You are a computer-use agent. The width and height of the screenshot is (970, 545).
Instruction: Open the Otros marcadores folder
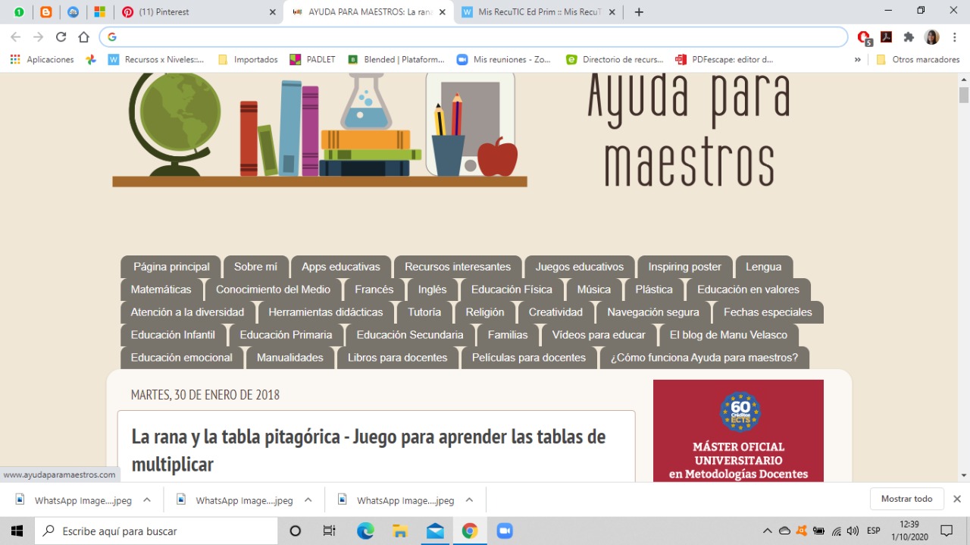(x=918, y=59)
